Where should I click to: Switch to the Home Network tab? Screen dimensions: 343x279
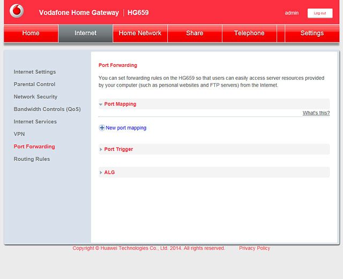tap(140, 33)
